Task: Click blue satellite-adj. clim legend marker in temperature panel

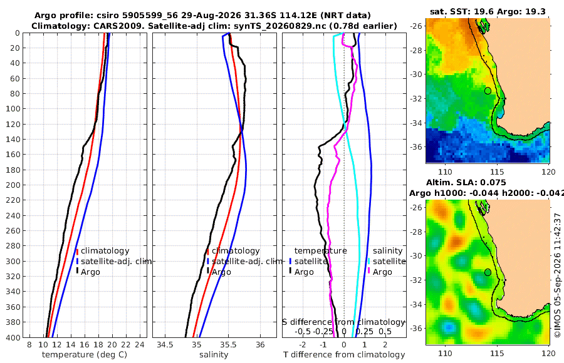Action: click(x=77, y=262)
